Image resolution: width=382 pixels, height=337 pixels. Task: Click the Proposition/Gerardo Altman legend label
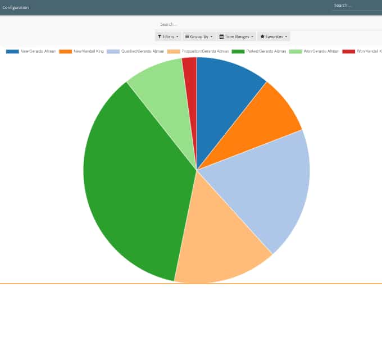pyautogui.click(x=205, y=51)
